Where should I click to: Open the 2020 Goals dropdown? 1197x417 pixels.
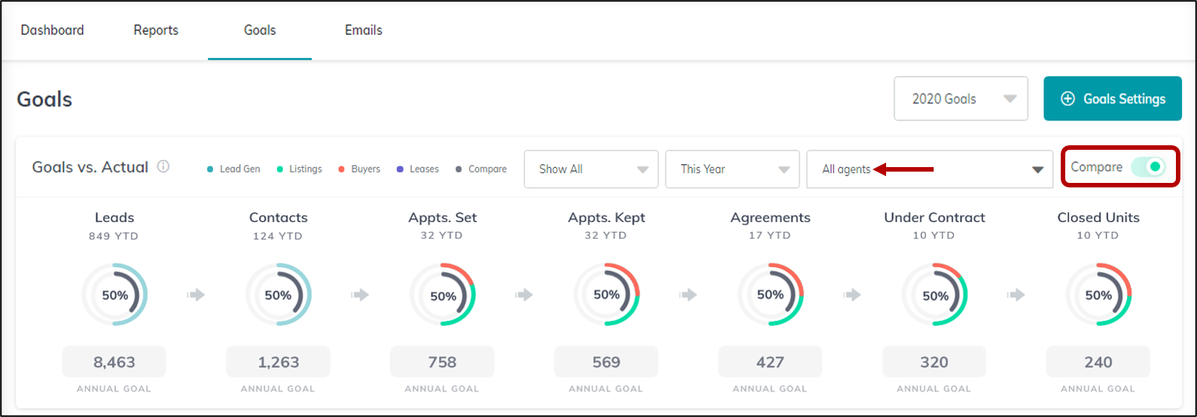pyautogui.click(x=961, y=99)
